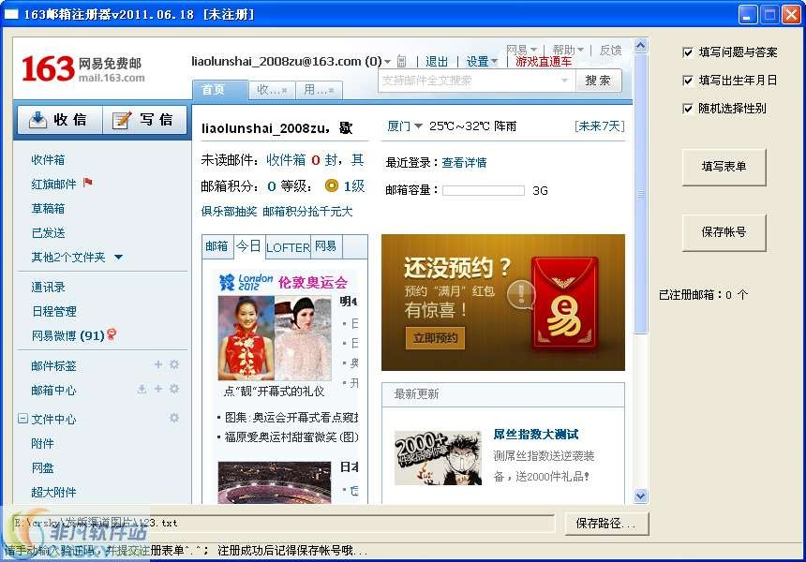Open 通讯录 address book

(48, 288)
